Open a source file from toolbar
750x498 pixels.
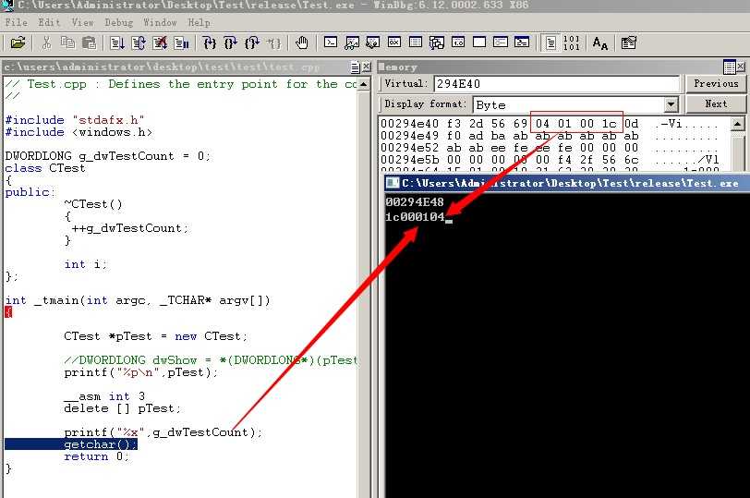18,43
